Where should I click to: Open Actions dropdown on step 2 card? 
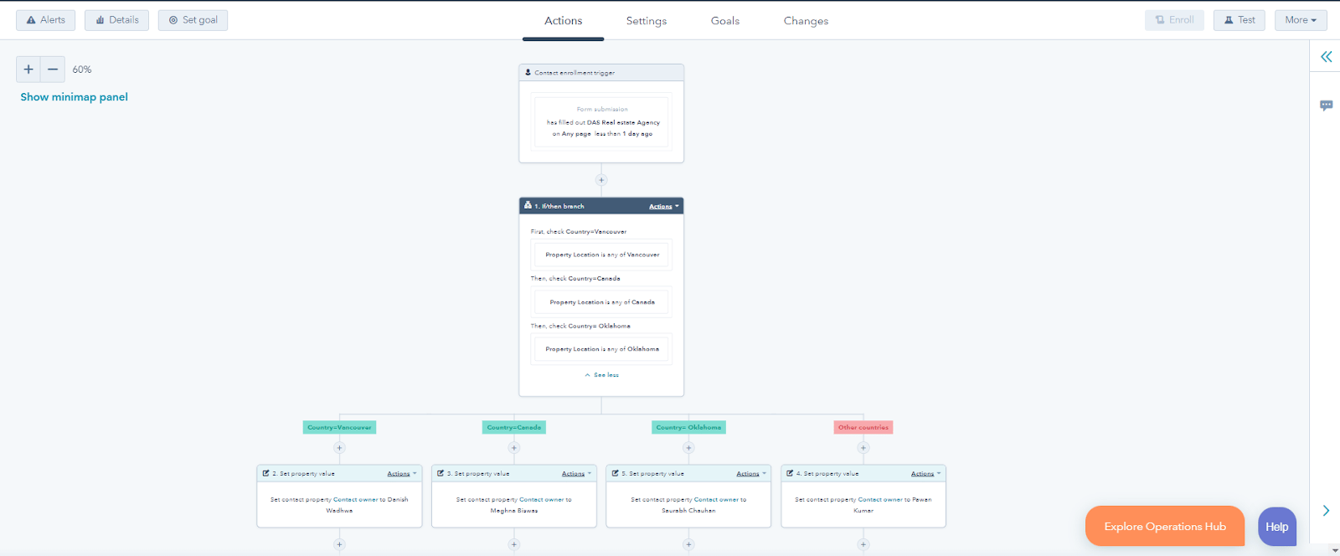(x=401, y=474)
